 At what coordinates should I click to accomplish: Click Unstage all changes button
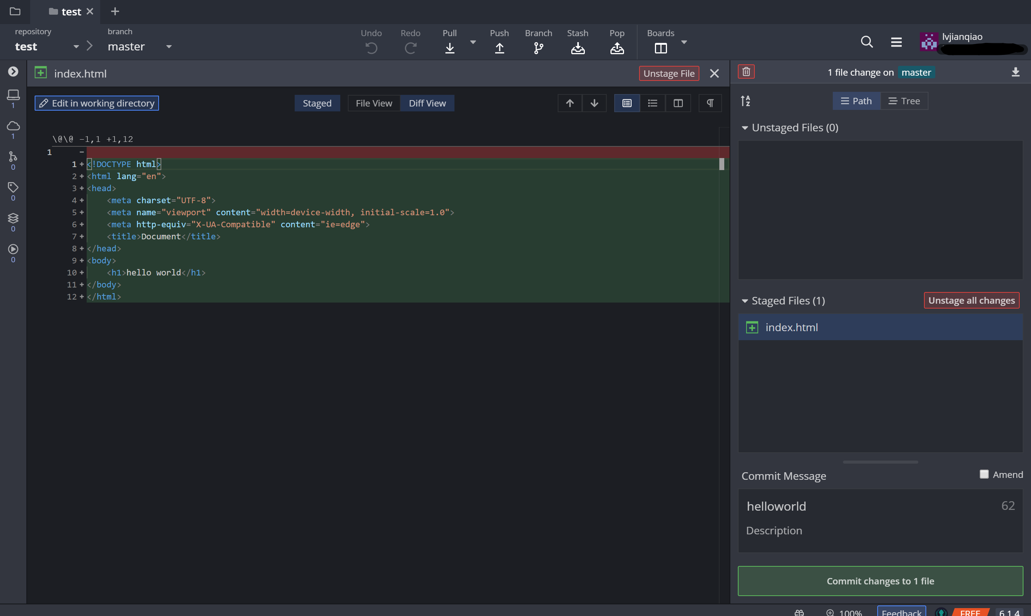point(971,300)
